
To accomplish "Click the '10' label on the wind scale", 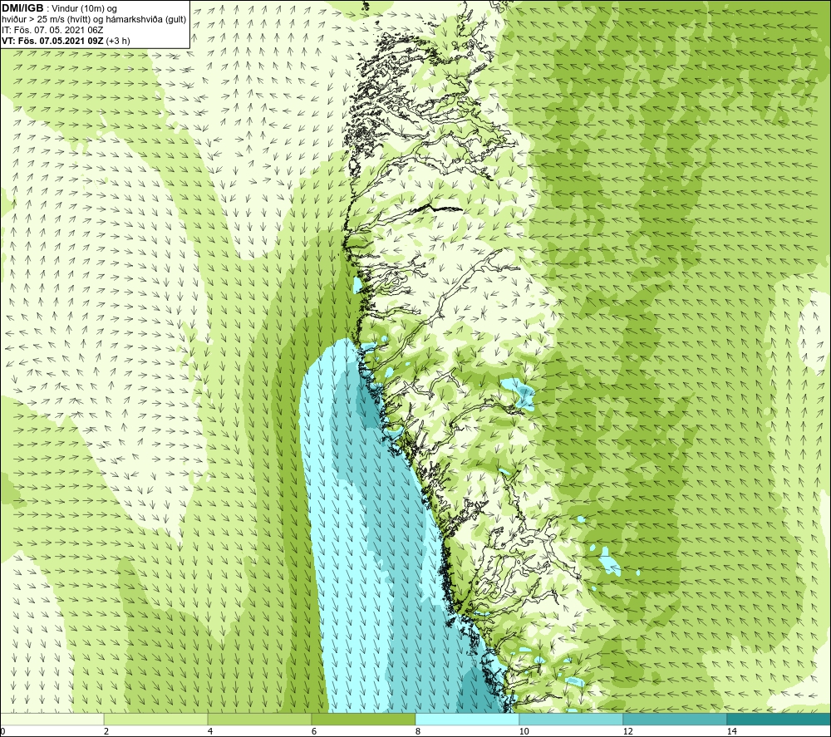I will [524, 732].
